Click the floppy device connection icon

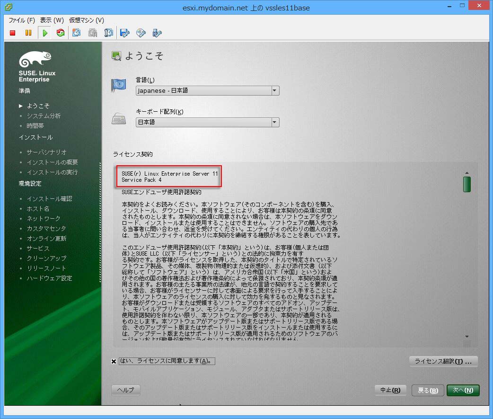[125, 33]
